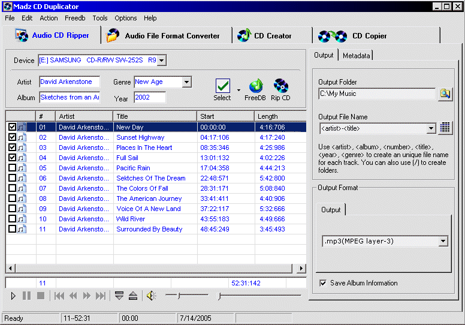Click the Album input field
465x325 pixels.
[70, 97]
